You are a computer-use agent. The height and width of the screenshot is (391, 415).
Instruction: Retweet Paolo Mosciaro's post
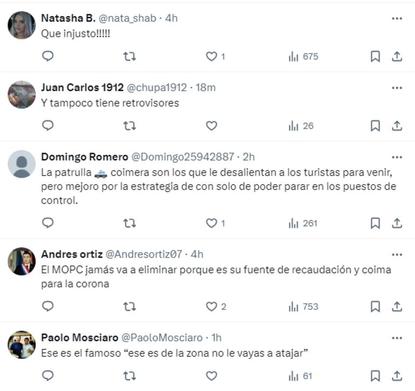(x=129, y=376)
